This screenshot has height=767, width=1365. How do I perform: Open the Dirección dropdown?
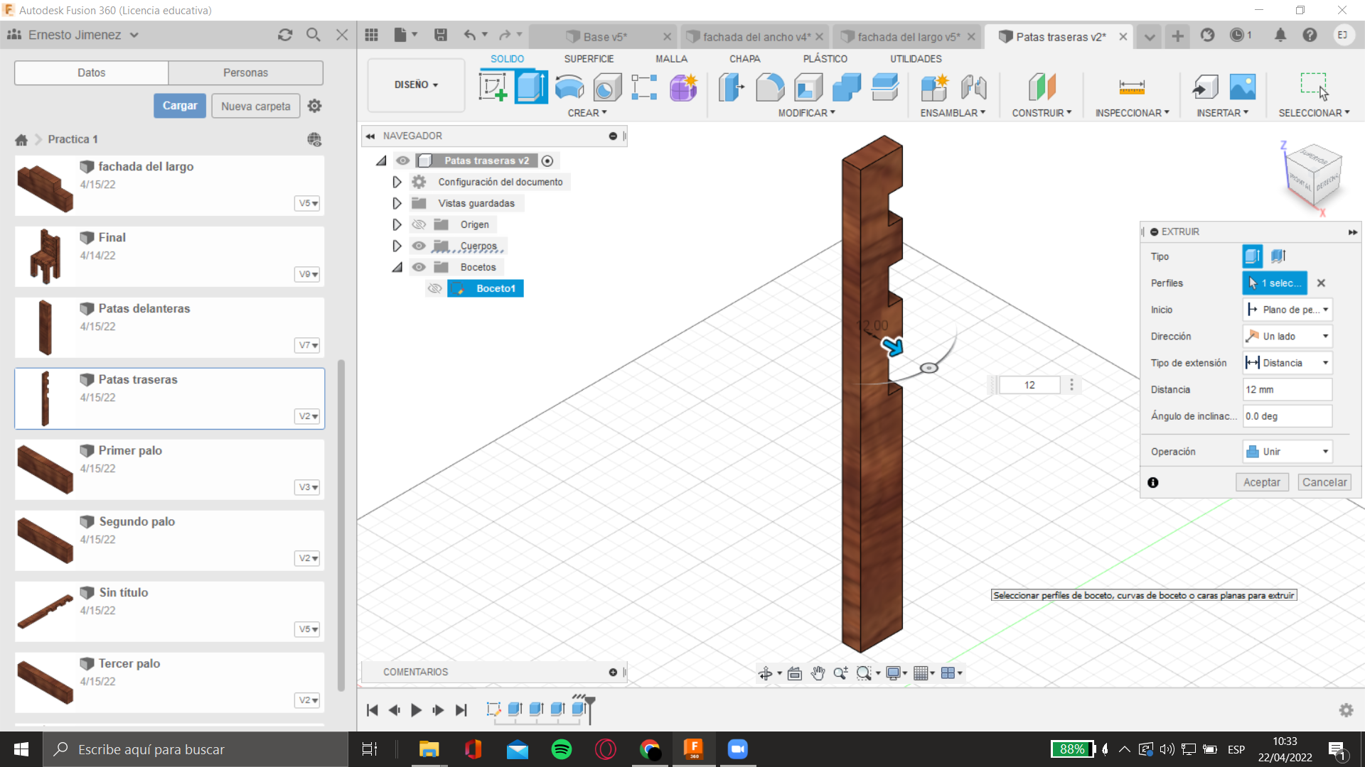(x=1288, y=336)
